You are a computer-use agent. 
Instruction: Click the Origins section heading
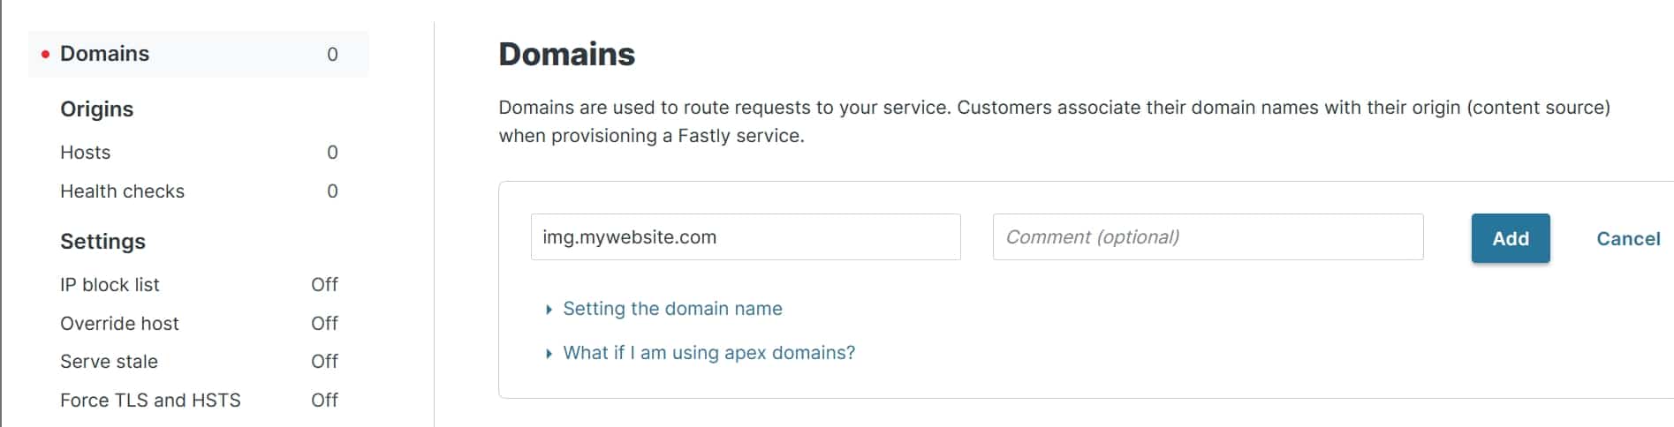click(97, 109)
